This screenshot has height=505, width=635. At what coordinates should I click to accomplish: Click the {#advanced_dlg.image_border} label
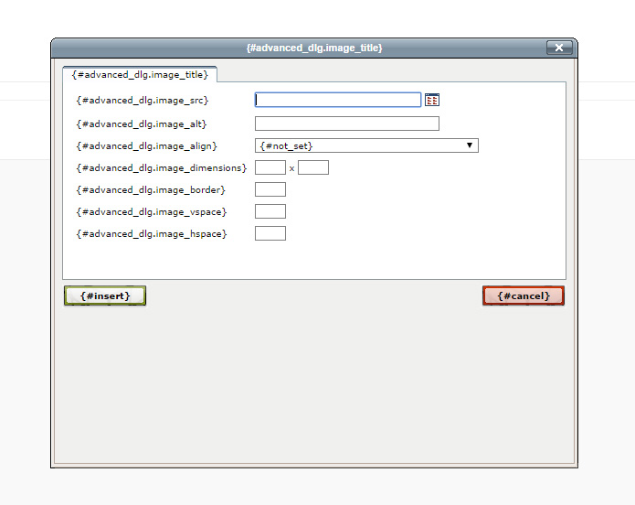click(151, 189)
